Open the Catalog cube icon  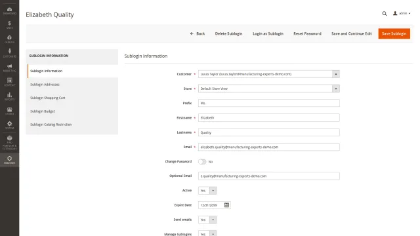9,39
